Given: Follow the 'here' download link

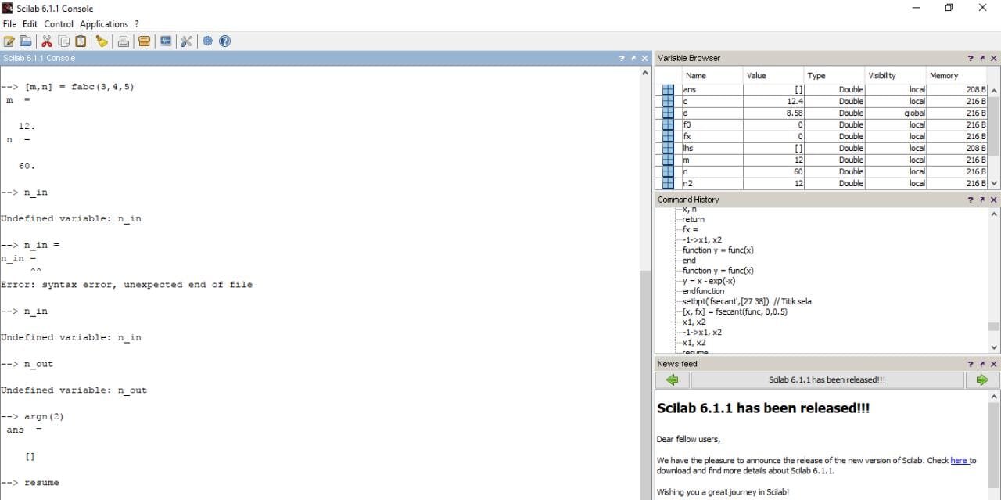Looking at the screenshot, I should [959, 461].
